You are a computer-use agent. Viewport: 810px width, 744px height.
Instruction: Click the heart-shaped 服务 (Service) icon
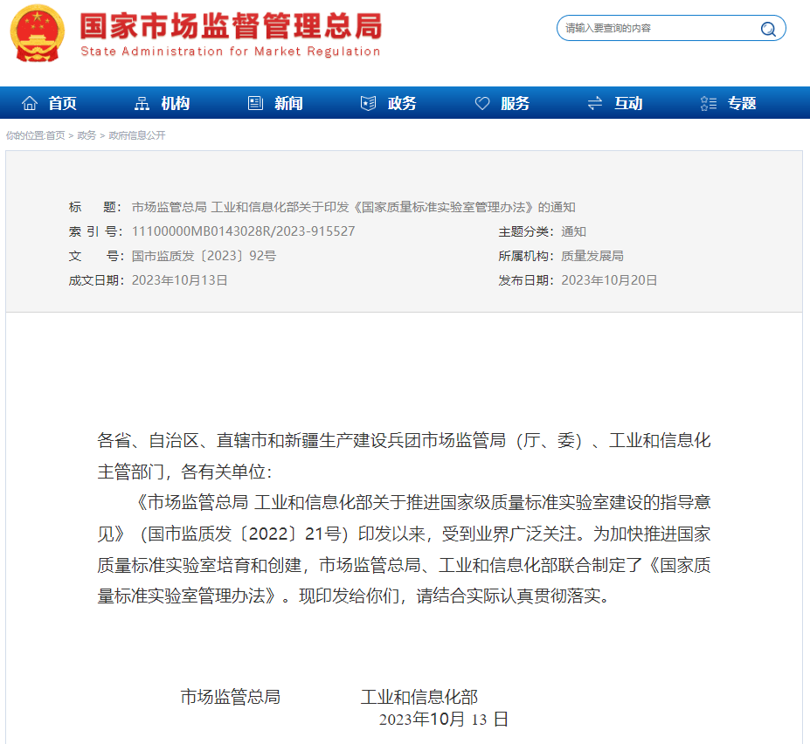coord(481,102)
